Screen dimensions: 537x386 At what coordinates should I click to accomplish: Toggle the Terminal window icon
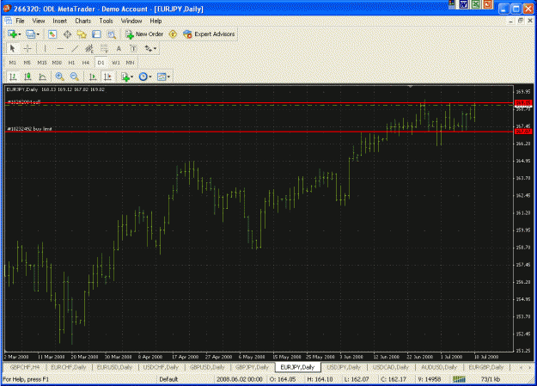point(96,34)
